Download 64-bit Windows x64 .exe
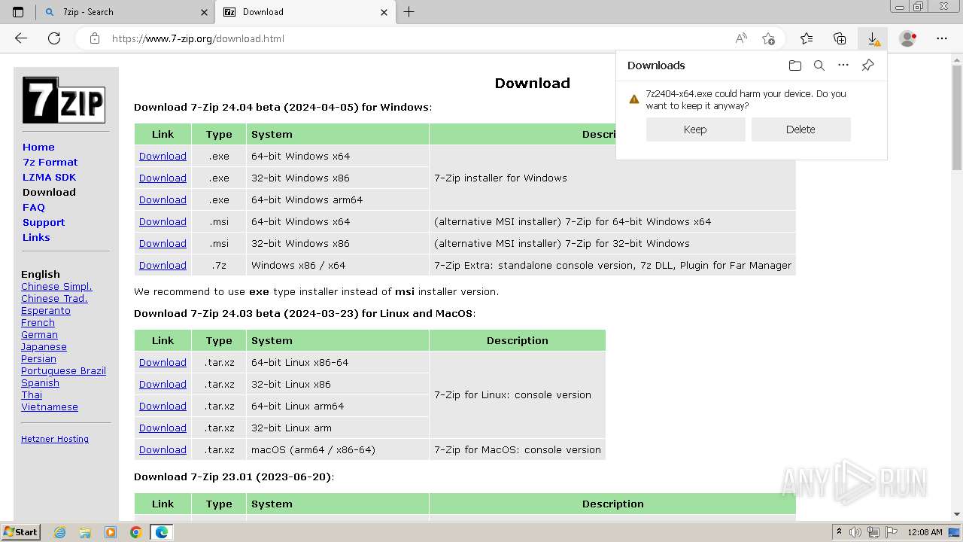This screenshot has width=963, height=542. (163, 157)
